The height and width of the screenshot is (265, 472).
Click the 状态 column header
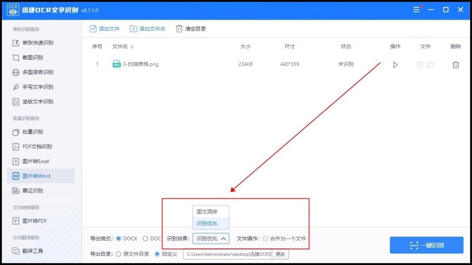tap(346, 46)
